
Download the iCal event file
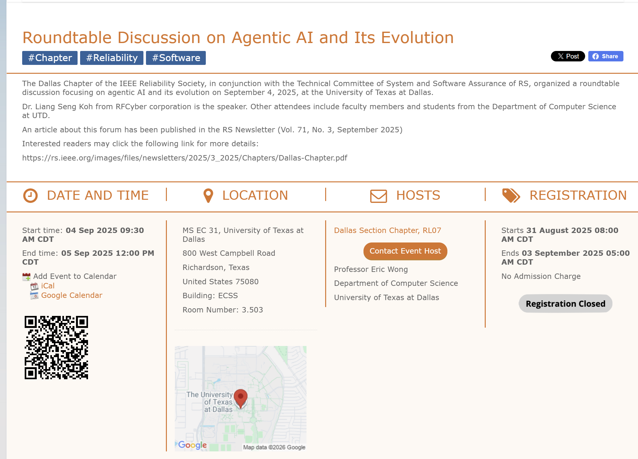point(48,286)
